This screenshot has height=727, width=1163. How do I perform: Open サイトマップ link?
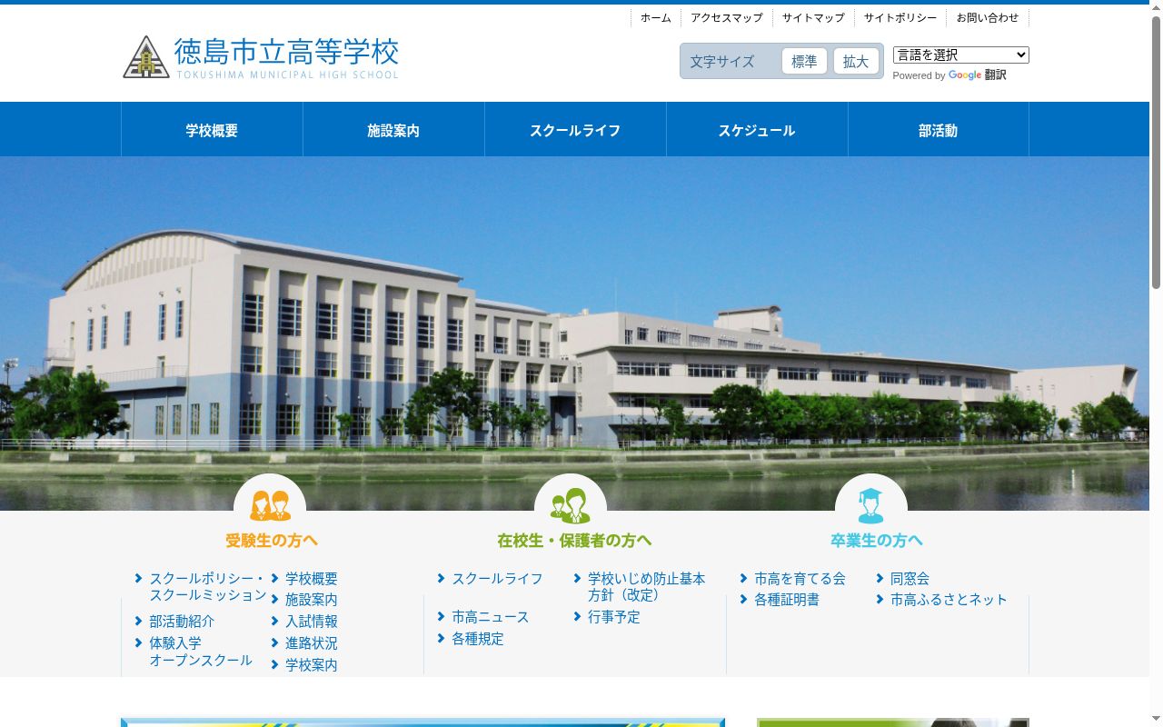813,18
